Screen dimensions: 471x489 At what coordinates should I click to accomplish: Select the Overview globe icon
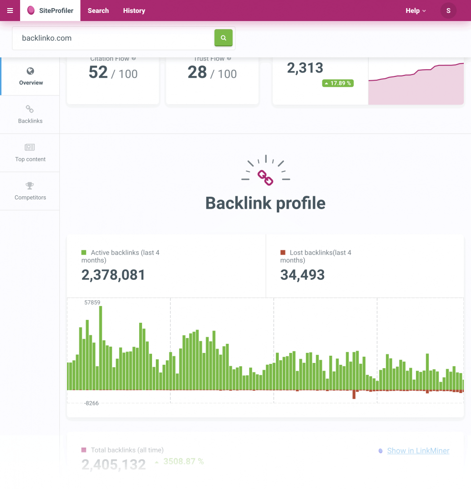(31, 71)
